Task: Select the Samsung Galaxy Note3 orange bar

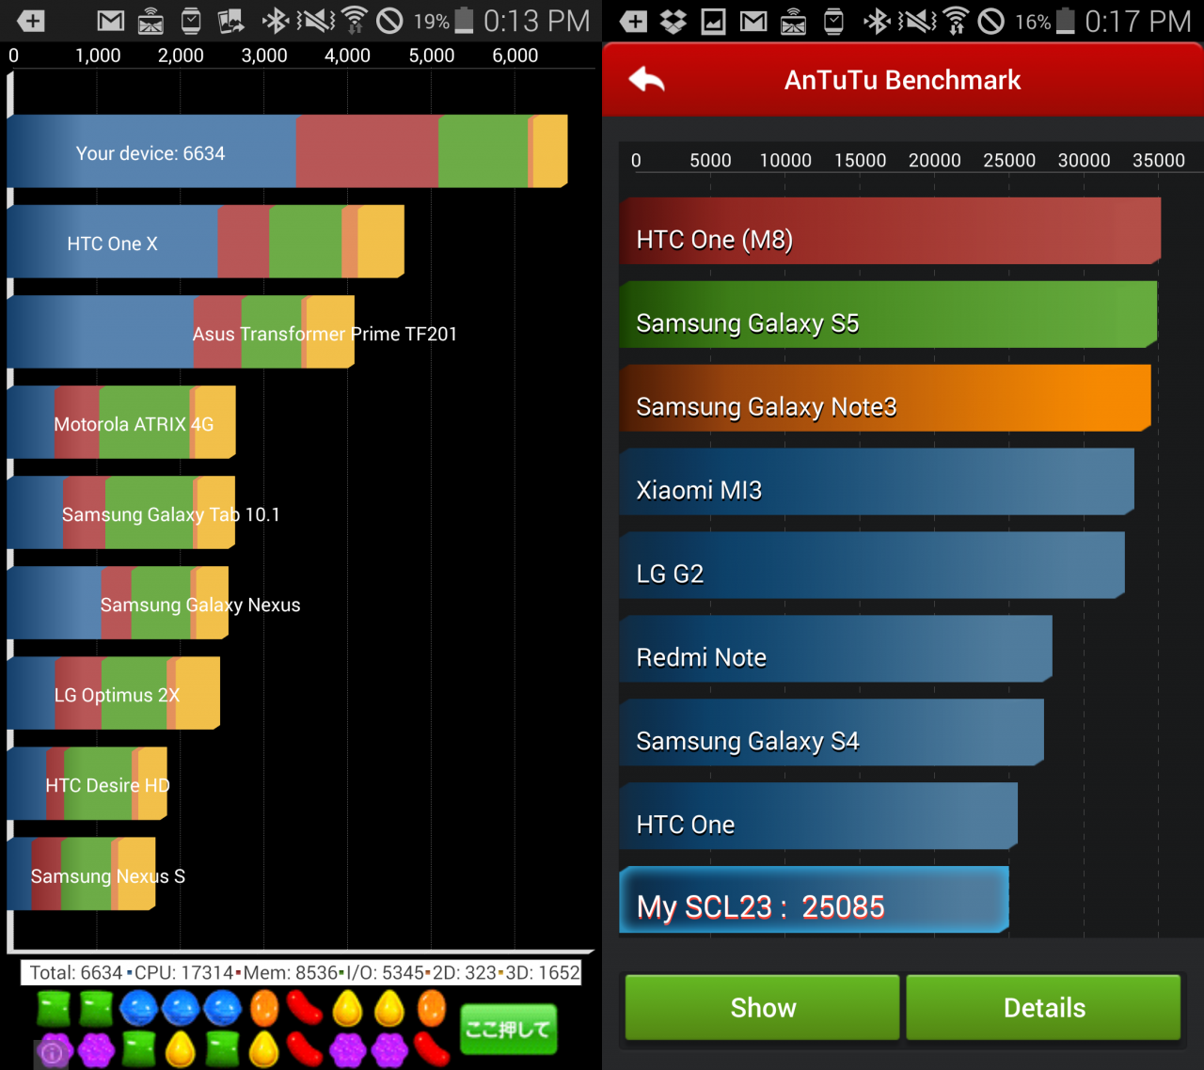Action: (885, 398)
